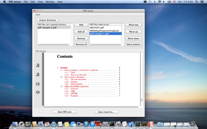
Task: Click horizontal scrollbar under ready to join list
Action: (106, 45)
